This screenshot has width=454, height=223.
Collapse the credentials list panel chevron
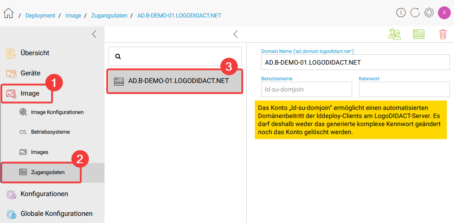point(236,34)
